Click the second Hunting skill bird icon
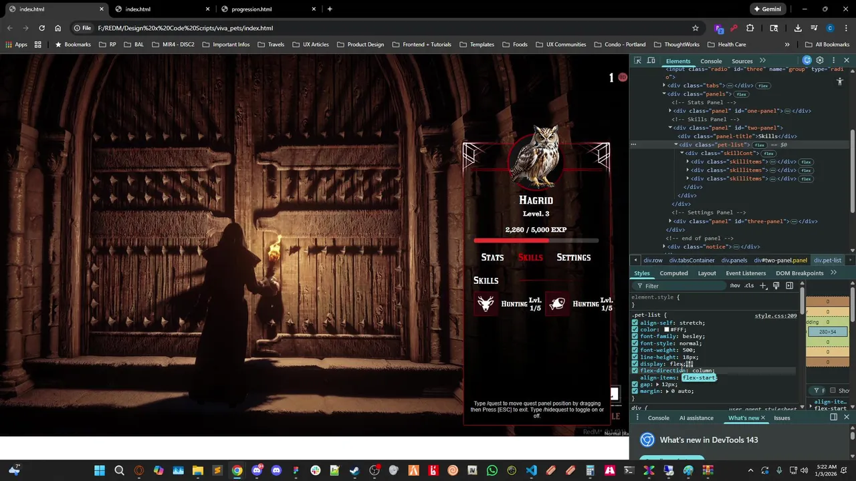Screen dimensions: 856x481 557,303
